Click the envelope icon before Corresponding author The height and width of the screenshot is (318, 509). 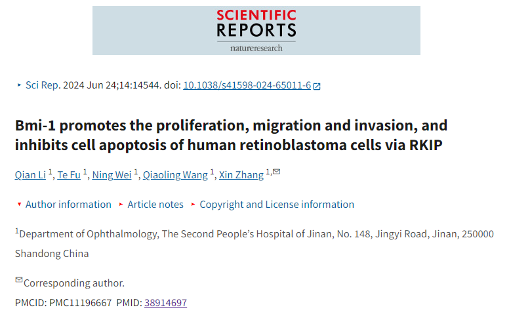tap(19, 280)
